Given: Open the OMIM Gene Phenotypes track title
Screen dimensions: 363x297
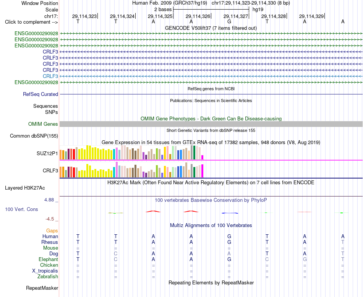Looking at the screenshot, I should 211,118.
